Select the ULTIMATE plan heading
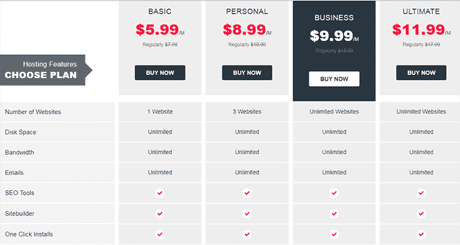 [422, 11]
